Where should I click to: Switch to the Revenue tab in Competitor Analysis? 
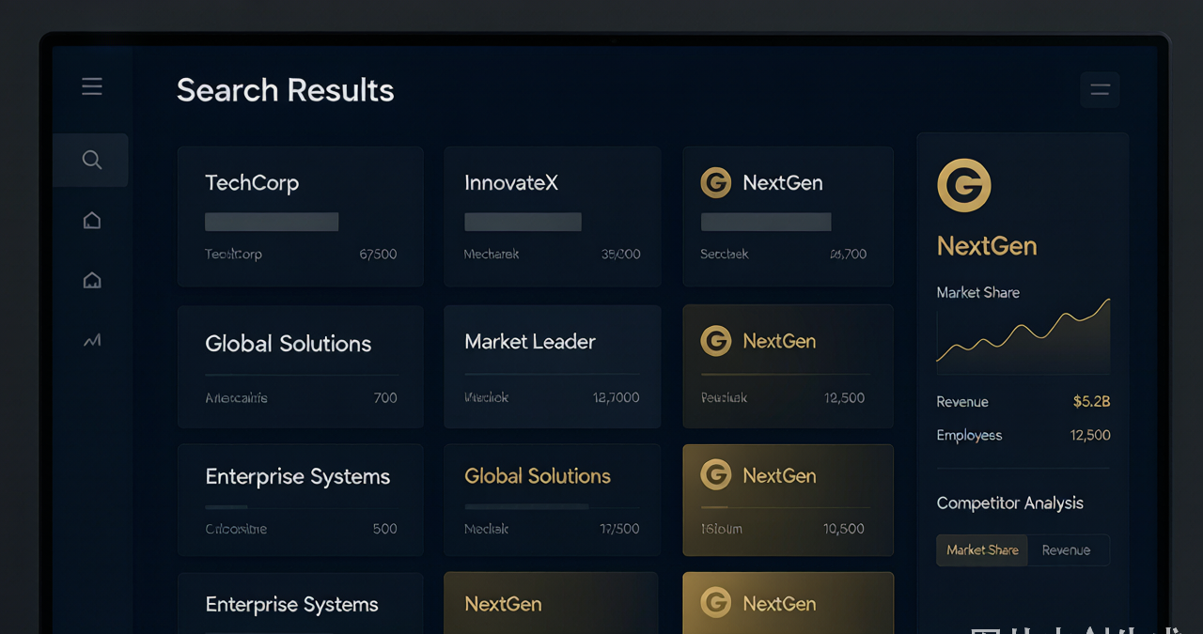[x=1066, y=550]
